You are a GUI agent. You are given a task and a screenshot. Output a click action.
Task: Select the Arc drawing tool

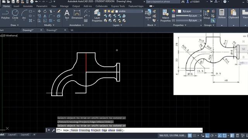click(x=24, y=14)
